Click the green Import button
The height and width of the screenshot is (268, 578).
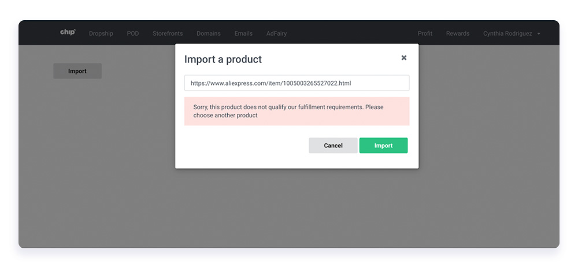(383, 146)
